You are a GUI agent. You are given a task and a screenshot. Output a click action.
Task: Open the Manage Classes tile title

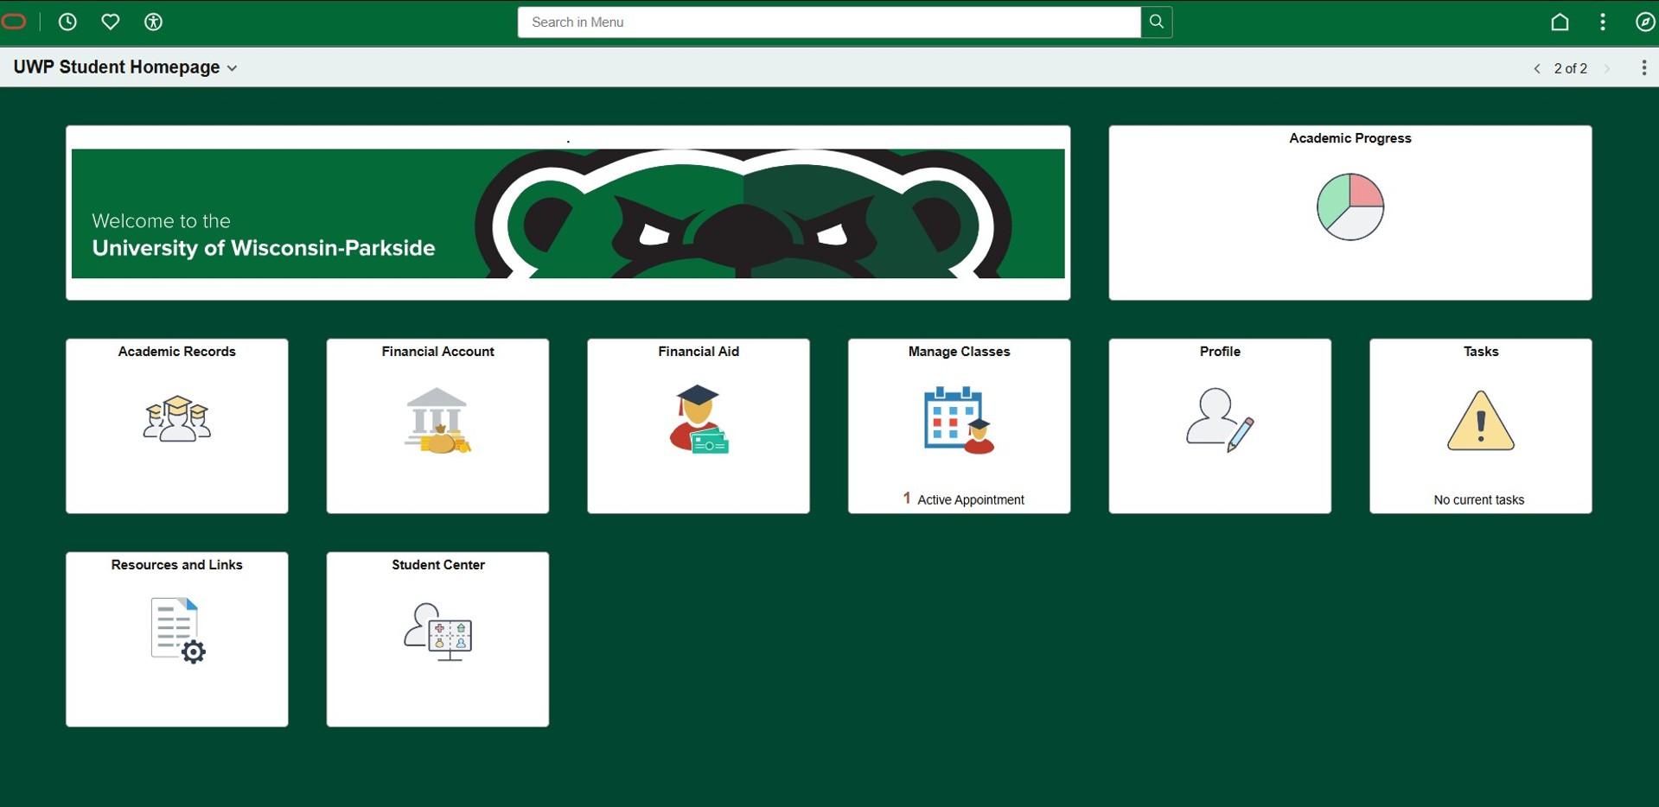pyautogui.click(x=960, y=352)
